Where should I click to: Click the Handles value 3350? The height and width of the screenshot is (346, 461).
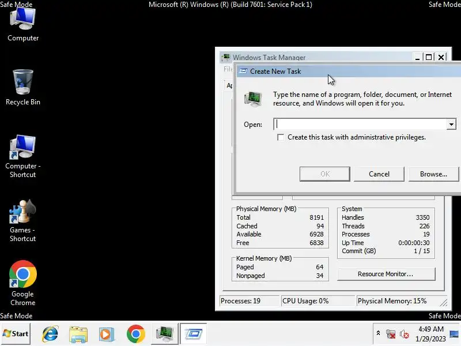click(x=422, y=217)
